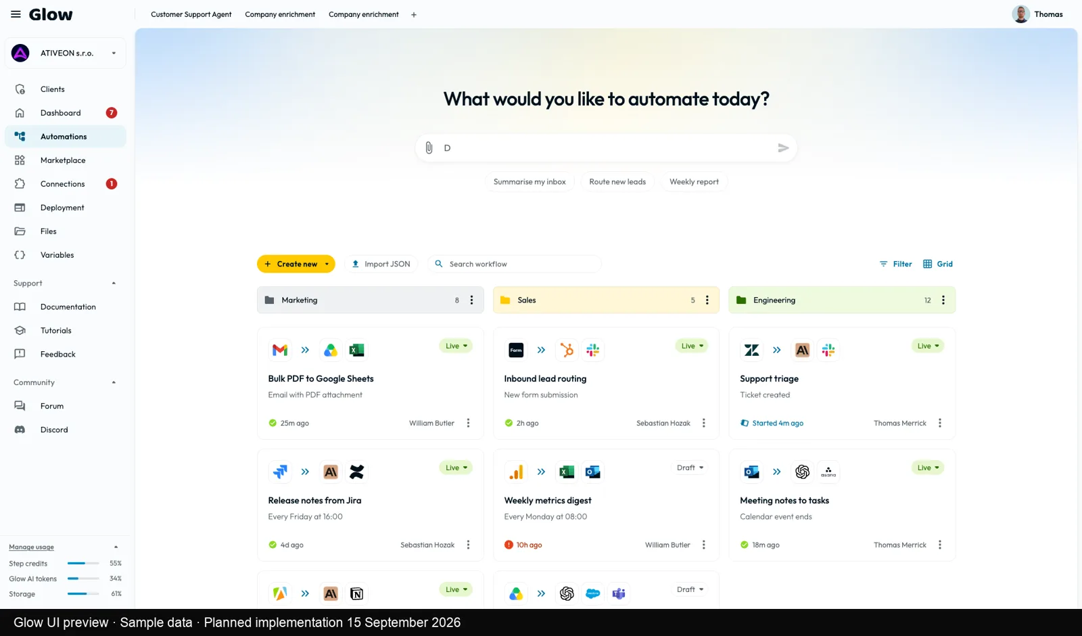Click the Asana icon on Meeting notes card
This screenshot has height=636, width=1082.
click(828, 472)
